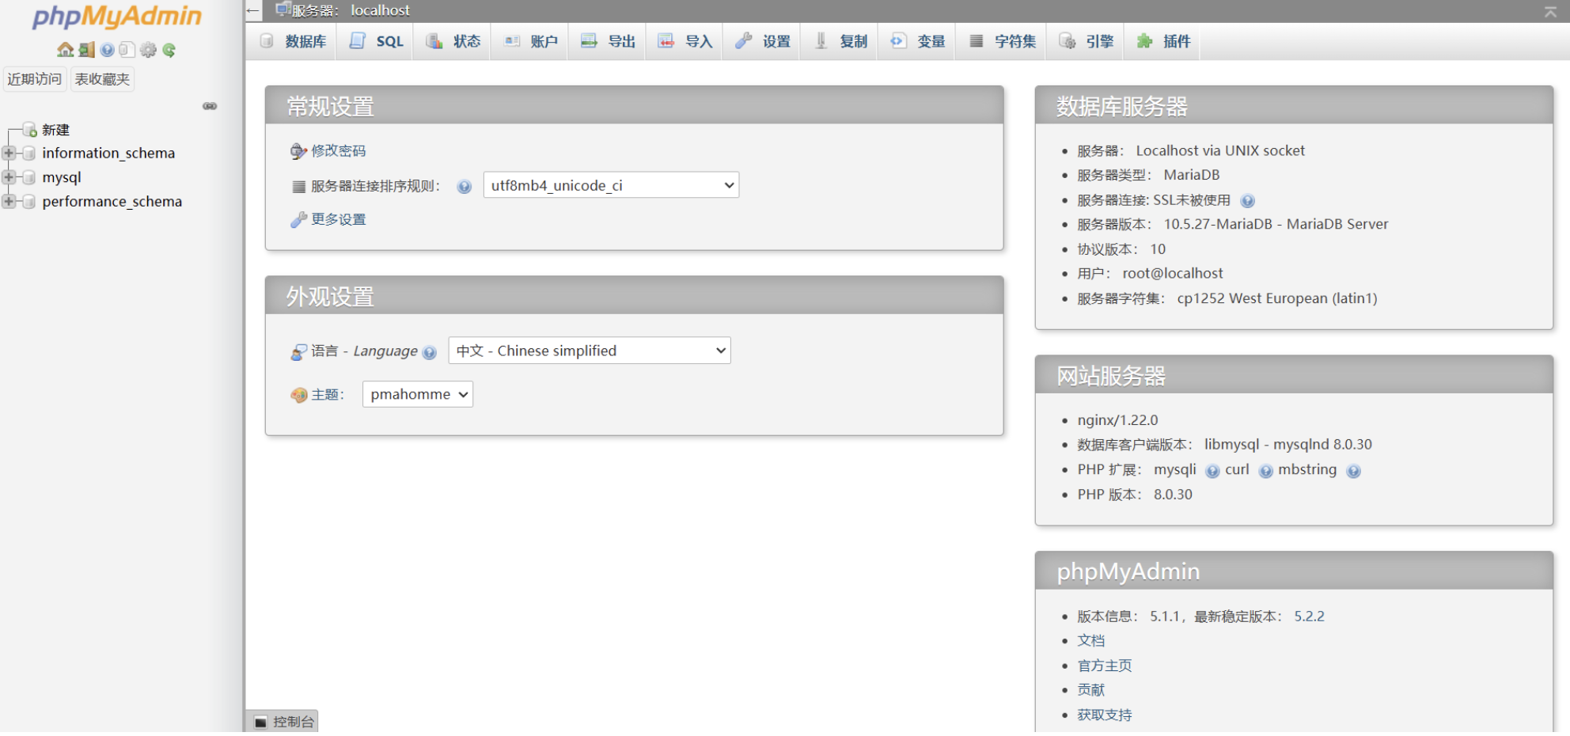Click help icon beside SSL未被使用
This screenshot has width=1570, height=736.
tap(1248, 201)
